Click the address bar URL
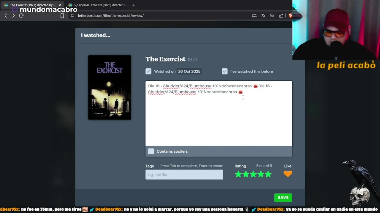Screen dimensions: 380x213 111,16
